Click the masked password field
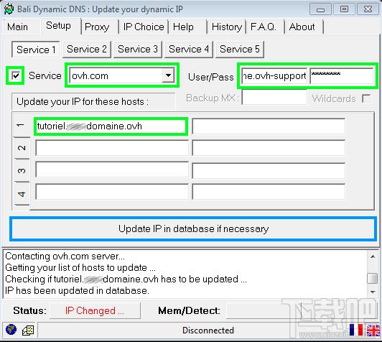 pos(342,76)
